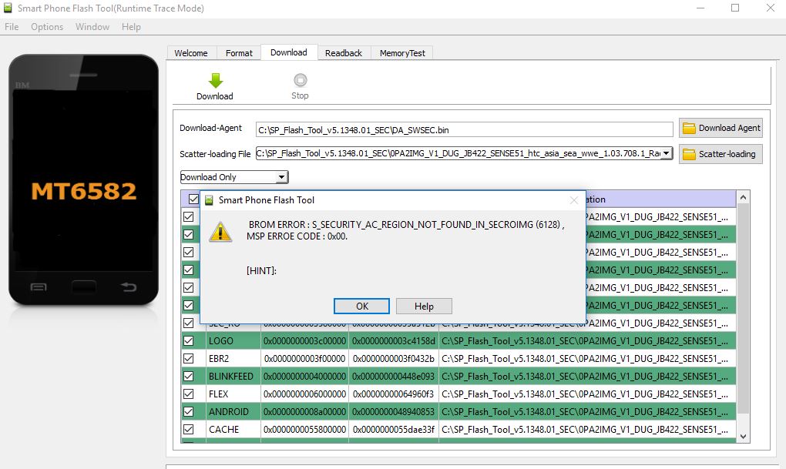This screenshot has width=786, height=469.
Task: Close the error dialog with X
Action: pos(573,200)
